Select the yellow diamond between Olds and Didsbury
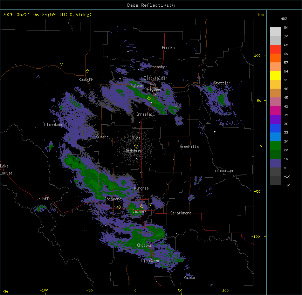This screenshot has height=295, width=302. (136, 146)
